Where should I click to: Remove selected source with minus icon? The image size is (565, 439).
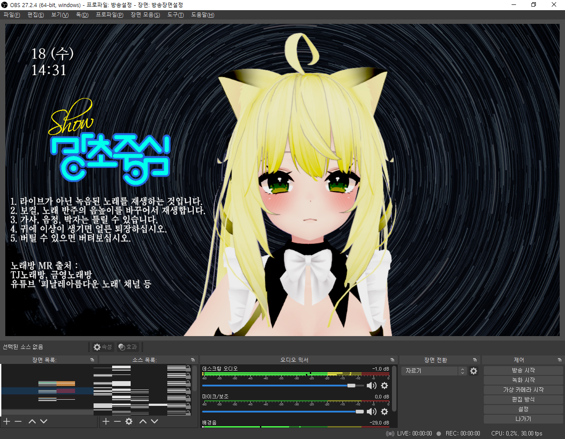[117, 421]
